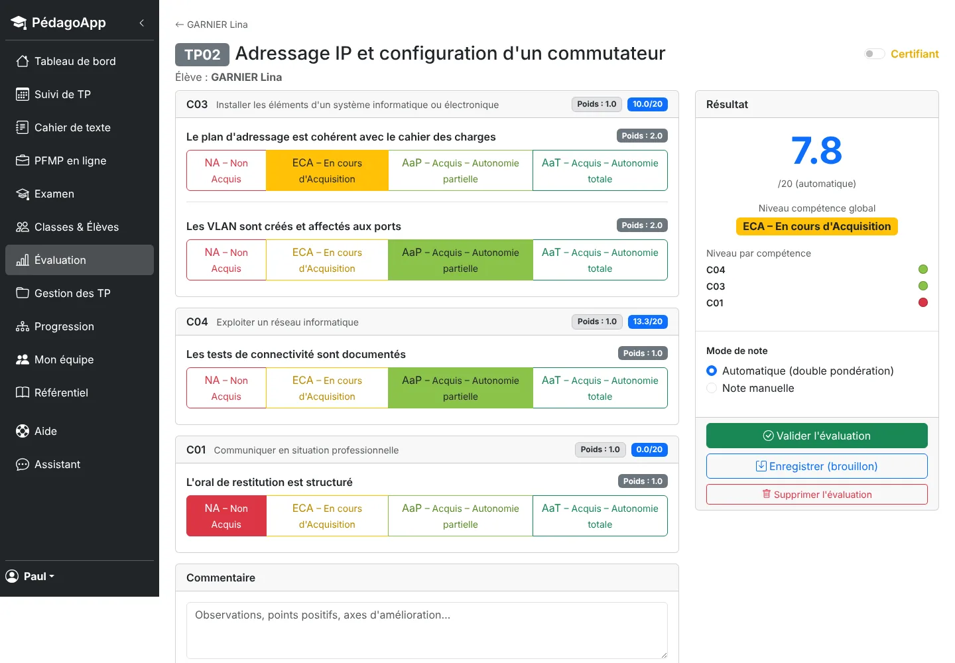
Task: Click the user avatar icon beside Paul
Action: click(x=12, y=576)
